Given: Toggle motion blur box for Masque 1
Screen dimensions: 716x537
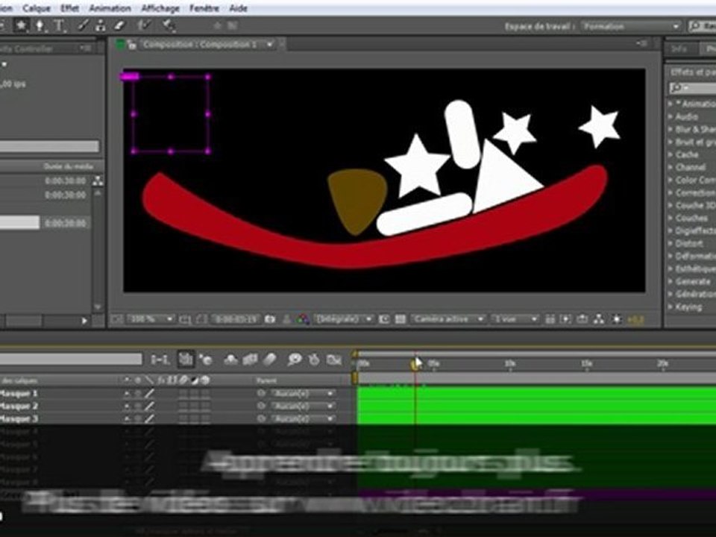Looking at the screenshot, I should pos(183,393).
